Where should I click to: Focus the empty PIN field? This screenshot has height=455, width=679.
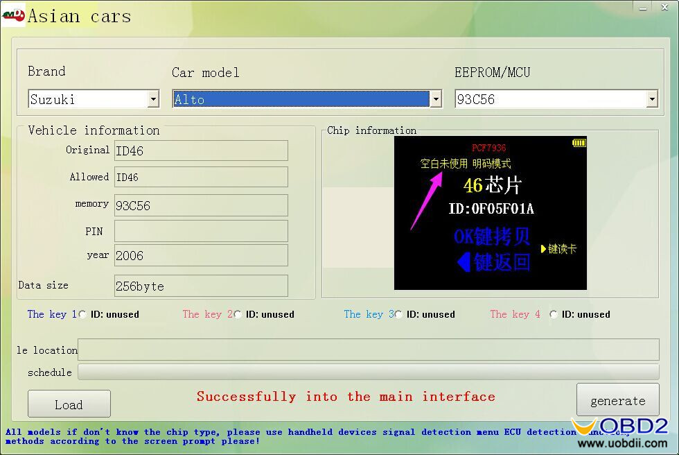pyautogui.click(x=201, y=231)
